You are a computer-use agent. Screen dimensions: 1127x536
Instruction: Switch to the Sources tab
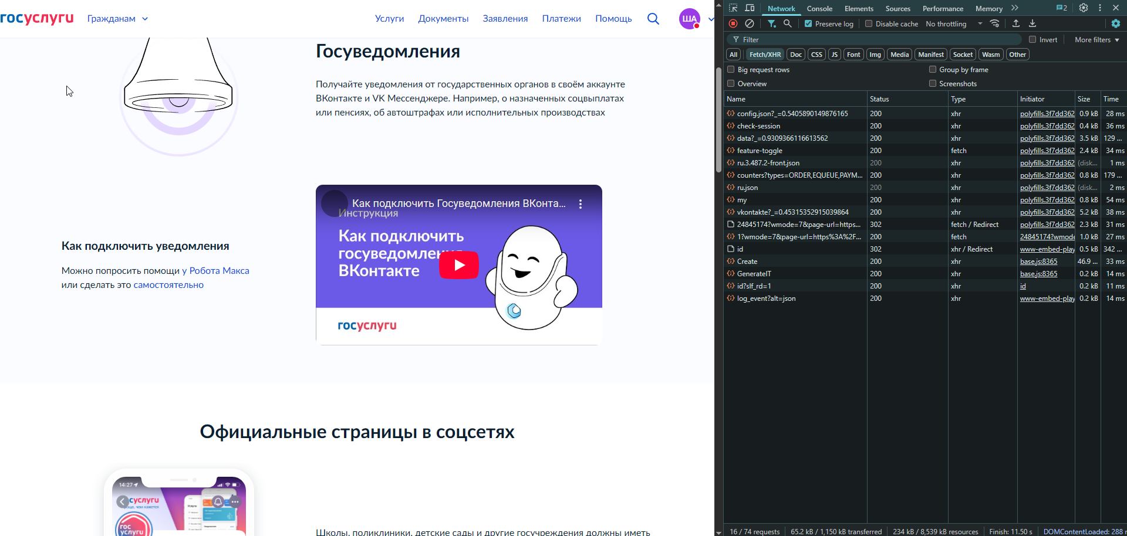(897, 8)
